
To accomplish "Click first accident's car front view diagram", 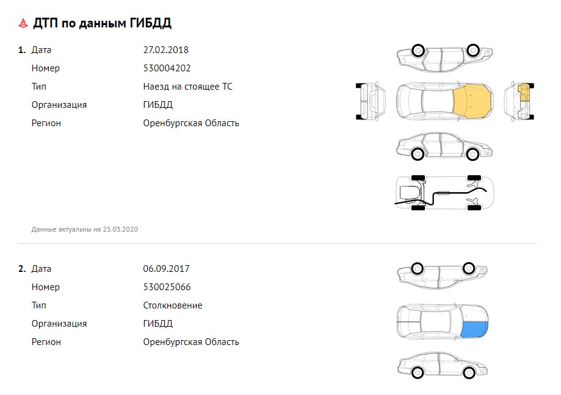I will (519, 101).
